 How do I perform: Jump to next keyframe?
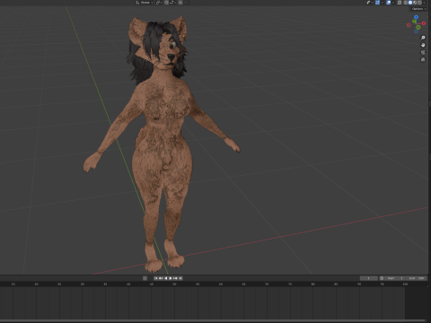tap(175, 278)
